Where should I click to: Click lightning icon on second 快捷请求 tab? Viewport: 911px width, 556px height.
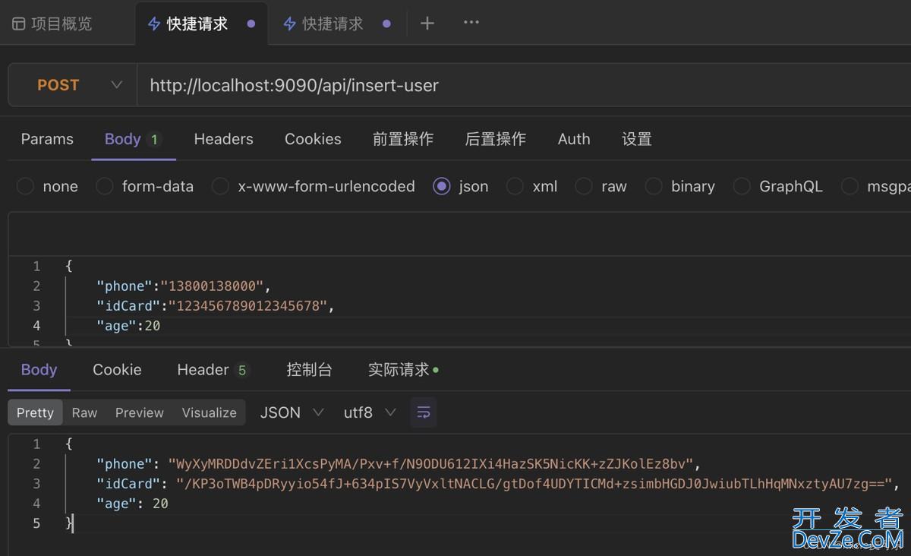pos(289,24)
